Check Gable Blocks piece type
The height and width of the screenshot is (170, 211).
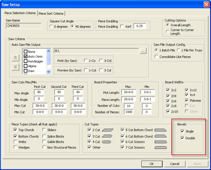(44, 142)
